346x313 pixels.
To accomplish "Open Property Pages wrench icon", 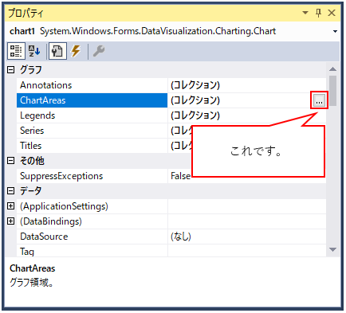I will [99, 51].
